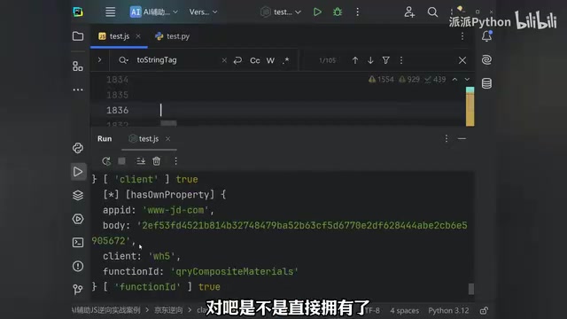Toggle scroll to end of output
The image size is (567, 319).
[141, 161]
